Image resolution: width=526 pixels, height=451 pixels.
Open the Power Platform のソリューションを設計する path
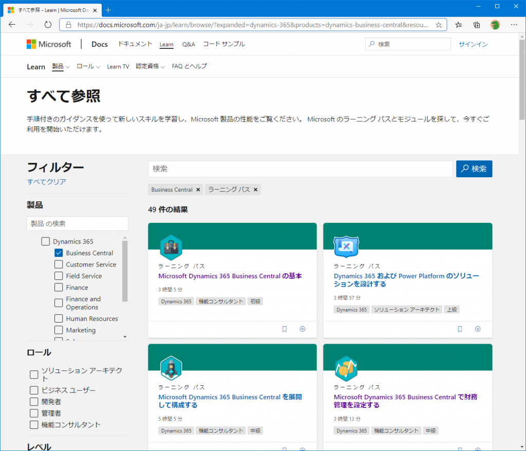click(x=406, y=280)
